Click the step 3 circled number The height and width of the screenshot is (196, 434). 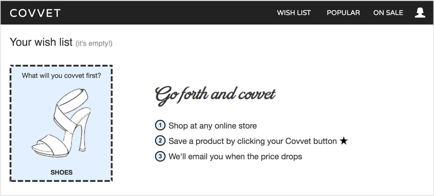pyautogui.click(x=160, y=157)
